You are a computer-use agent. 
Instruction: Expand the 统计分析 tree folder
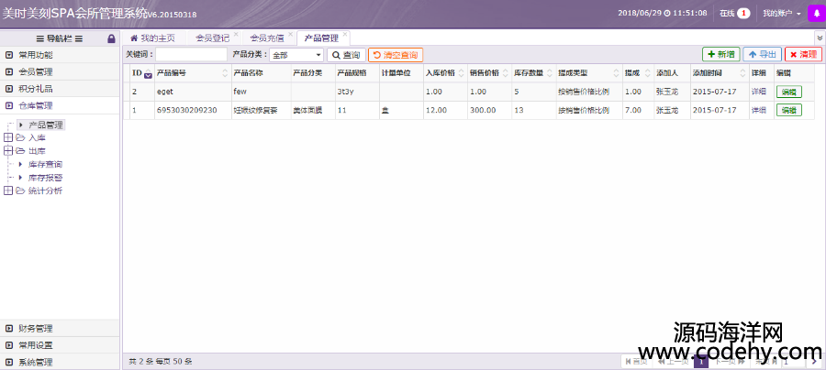(x=9, y=190)
